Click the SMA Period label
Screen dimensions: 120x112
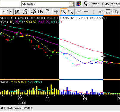pos(111,4)
